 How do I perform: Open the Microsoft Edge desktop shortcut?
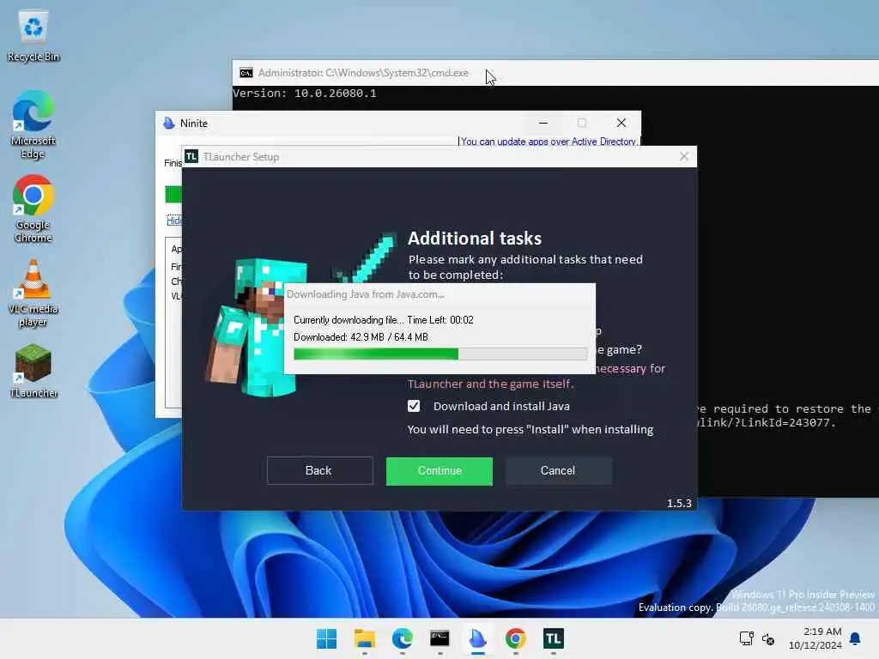33,124
